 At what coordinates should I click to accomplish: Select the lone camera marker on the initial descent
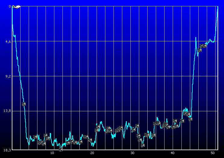click(x=24, y=104)
